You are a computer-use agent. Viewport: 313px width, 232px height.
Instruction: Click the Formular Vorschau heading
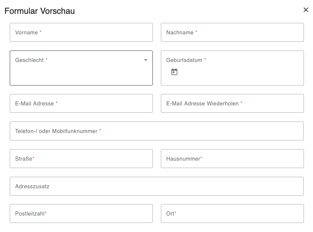tap(39, 11)
